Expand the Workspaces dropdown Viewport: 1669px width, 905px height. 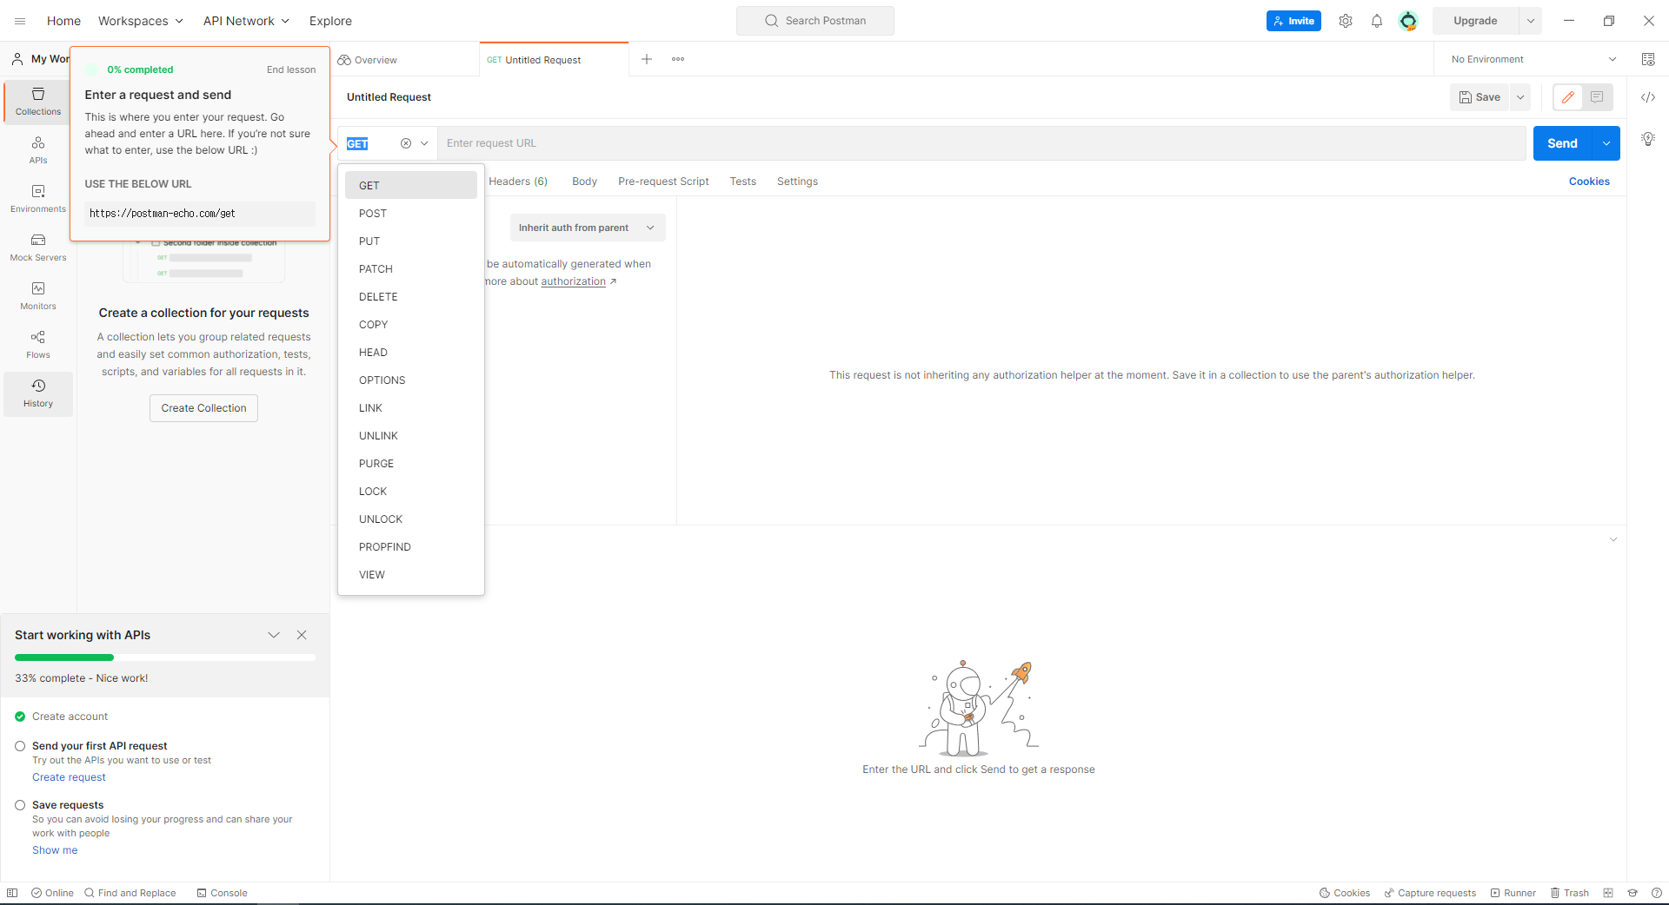pyautogui.click(x=141, y=21)
